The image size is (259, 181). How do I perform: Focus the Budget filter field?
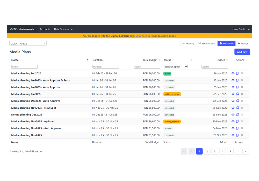click(147, 67)
